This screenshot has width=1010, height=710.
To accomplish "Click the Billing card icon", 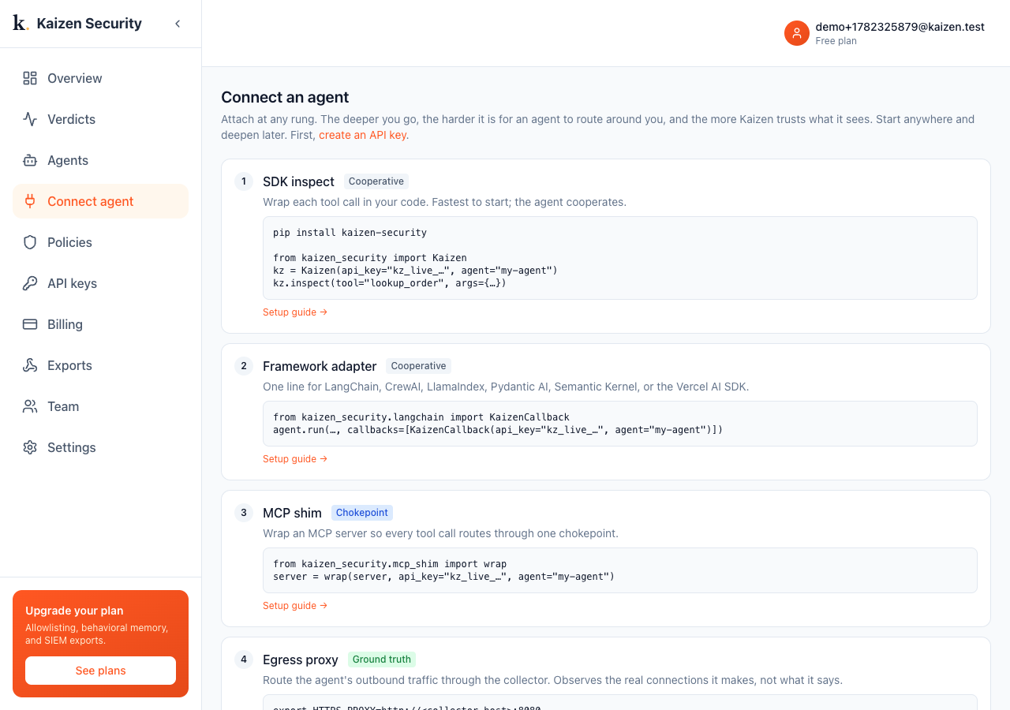I will point(30,324).
